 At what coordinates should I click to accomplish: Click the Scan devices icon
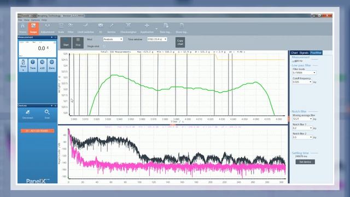[x=47, y=114]
